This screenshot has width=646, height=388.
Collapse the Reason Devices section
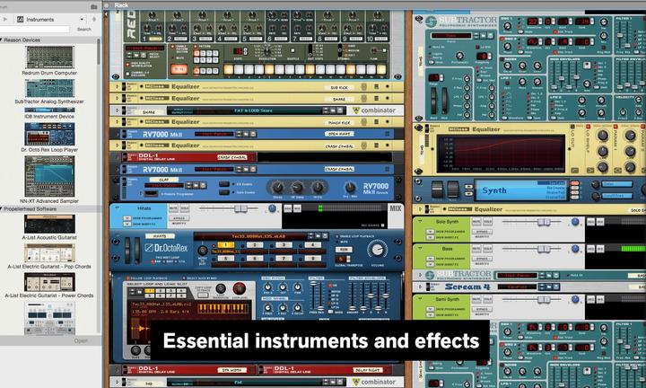click(2, 40)
